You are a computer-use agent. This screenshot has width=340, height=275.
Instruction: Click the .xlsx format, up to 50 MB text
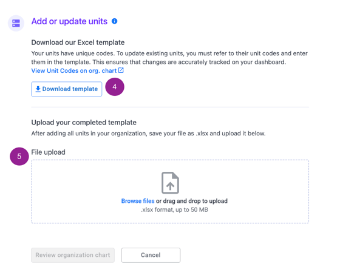(x=174, y=209)
